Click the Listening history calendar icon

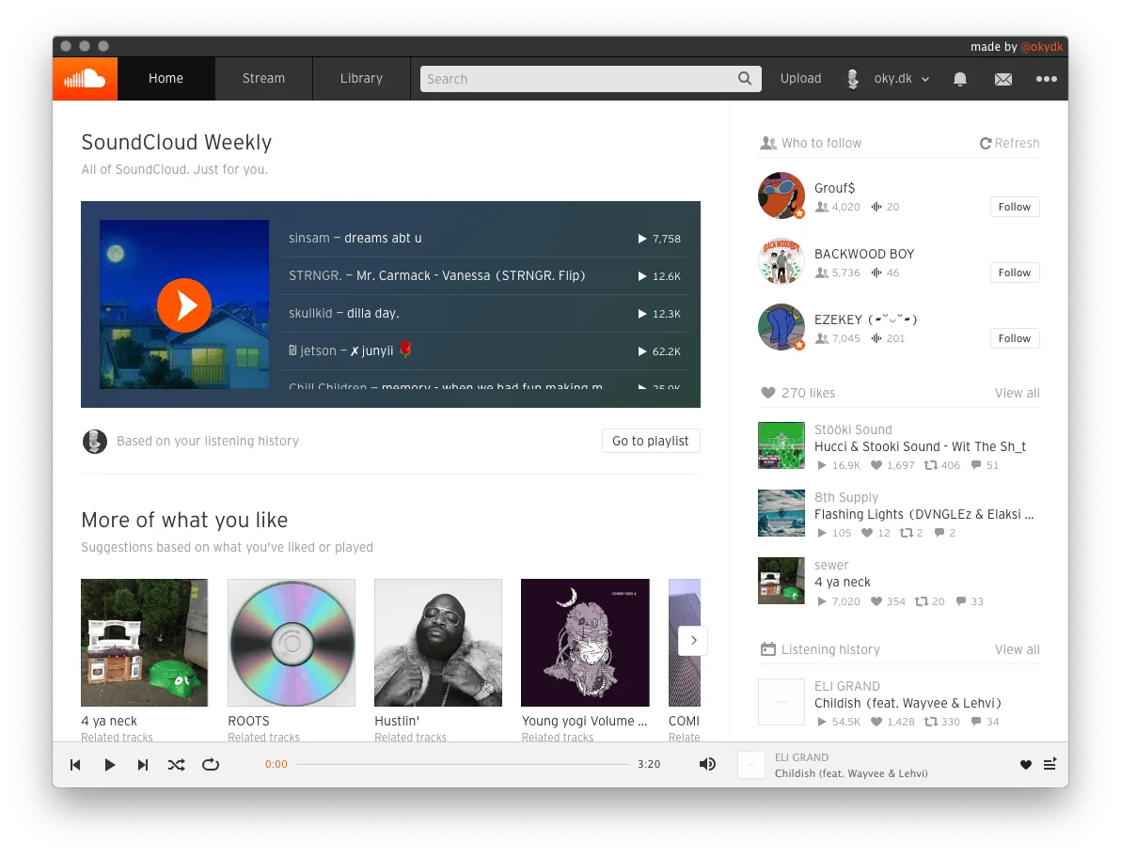point(767,649)
